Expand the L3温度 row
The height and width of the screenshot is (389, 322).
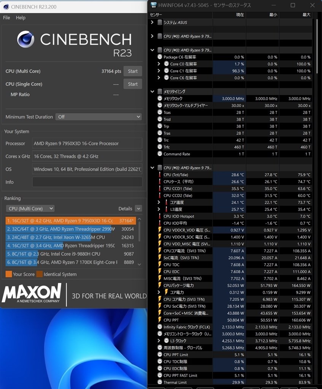point(159,209)
